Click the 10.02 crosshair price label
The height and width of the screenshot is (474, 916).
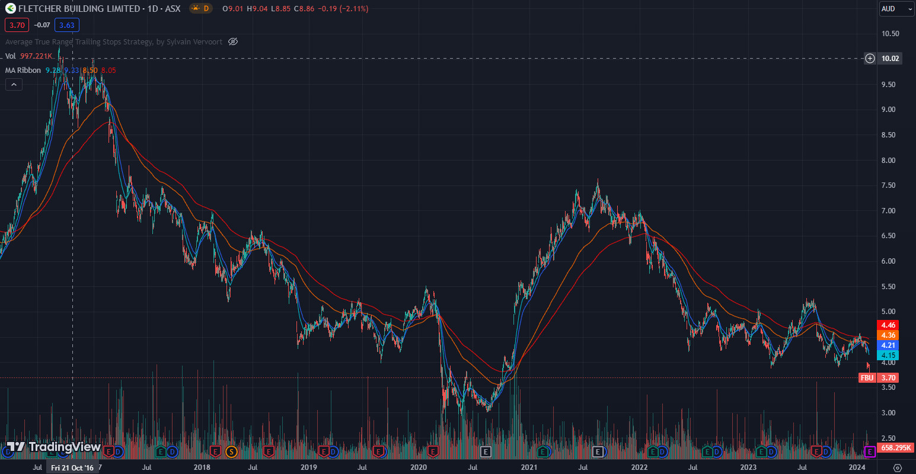tap(890, 58)
